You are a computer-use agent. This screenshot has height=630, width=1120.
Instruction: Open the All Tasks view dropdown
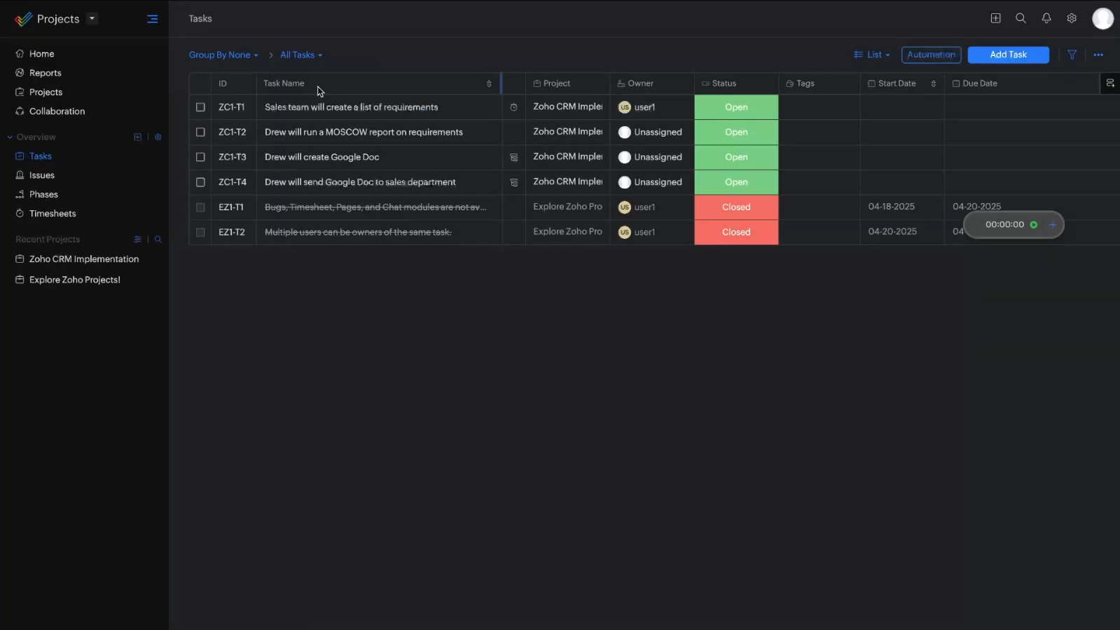click(301, 55)
